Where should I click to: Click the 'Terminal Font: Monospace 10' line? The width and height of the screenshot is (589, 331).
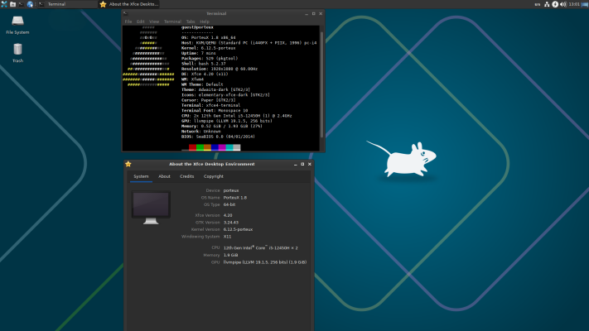pos(215,111)
